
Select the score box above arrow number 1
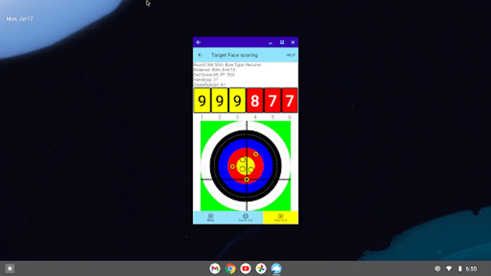click(x=202, y=101)
